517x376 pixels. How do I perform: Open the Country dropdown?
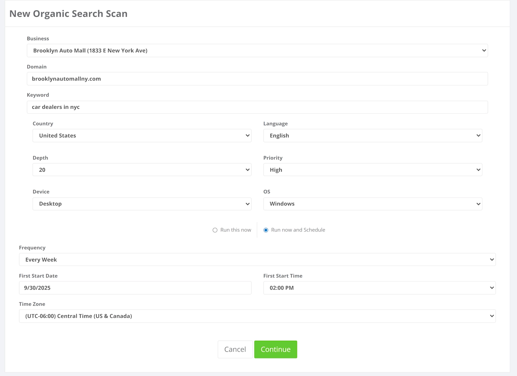tap(142, 135)
